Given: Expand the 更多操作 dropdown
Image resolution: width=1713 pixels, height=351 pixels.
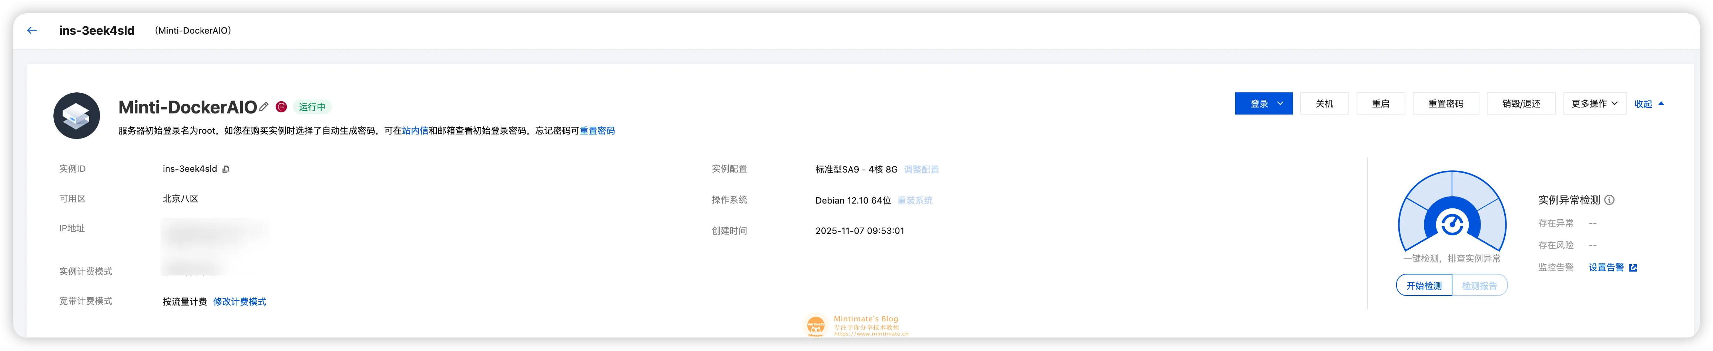Looking at the screenshot, I should (1594, 103).
